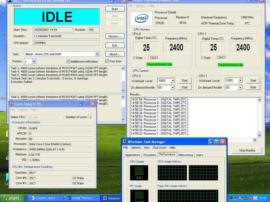This screenshot has width=270, height=202.
Task: Open the Shut Down menu in Task Manager
Action: click(x=159, y=147)
